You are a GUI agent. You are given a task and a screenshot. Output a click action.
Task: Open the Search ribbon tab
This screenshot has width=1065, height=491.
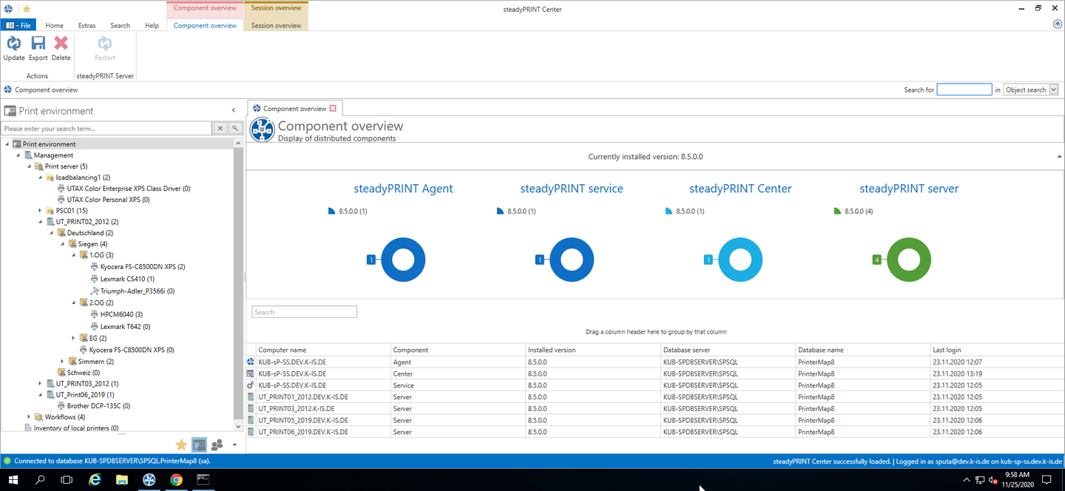pyautogui.click(x=120, y=25)
